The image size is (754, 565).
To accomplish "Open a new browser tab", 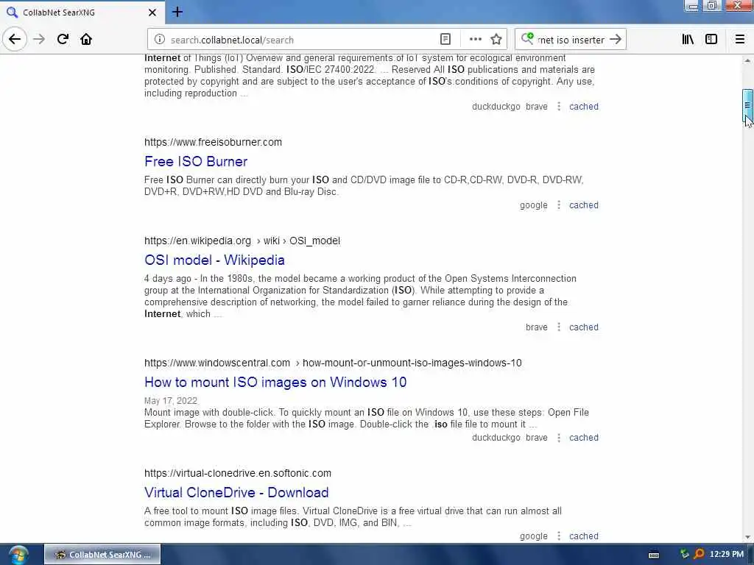I will [177, 12].
